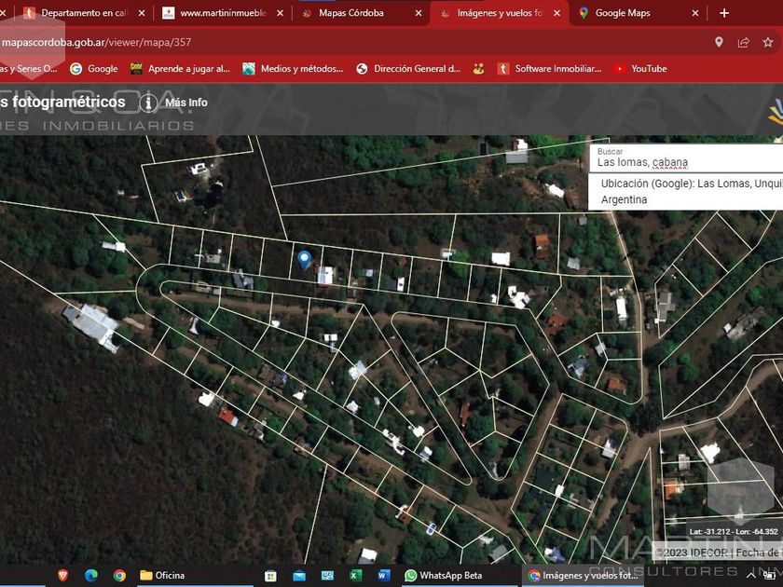
Task: Open WhatsApp Beta from the taskbar
Action: 443,576
